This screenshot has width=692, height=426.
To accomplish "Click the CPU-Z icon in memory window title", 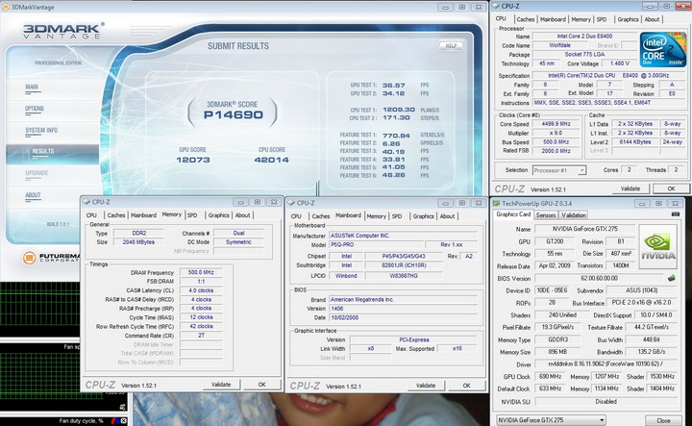I will (x=86, y=202).
